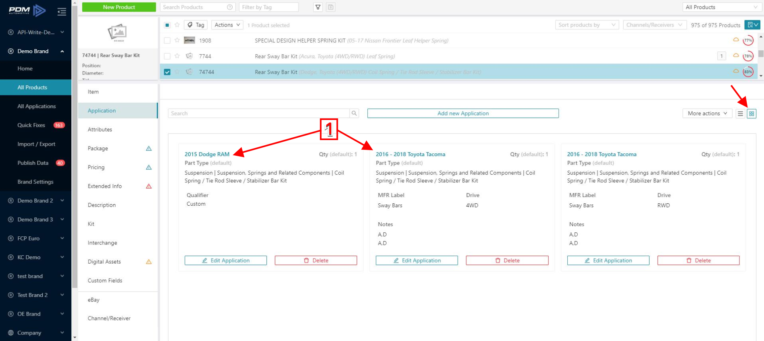Click the thumbnail image of product 1908
Image resolution: width=764 pixels, height=341 pixels.
click(x=189, y=40)
